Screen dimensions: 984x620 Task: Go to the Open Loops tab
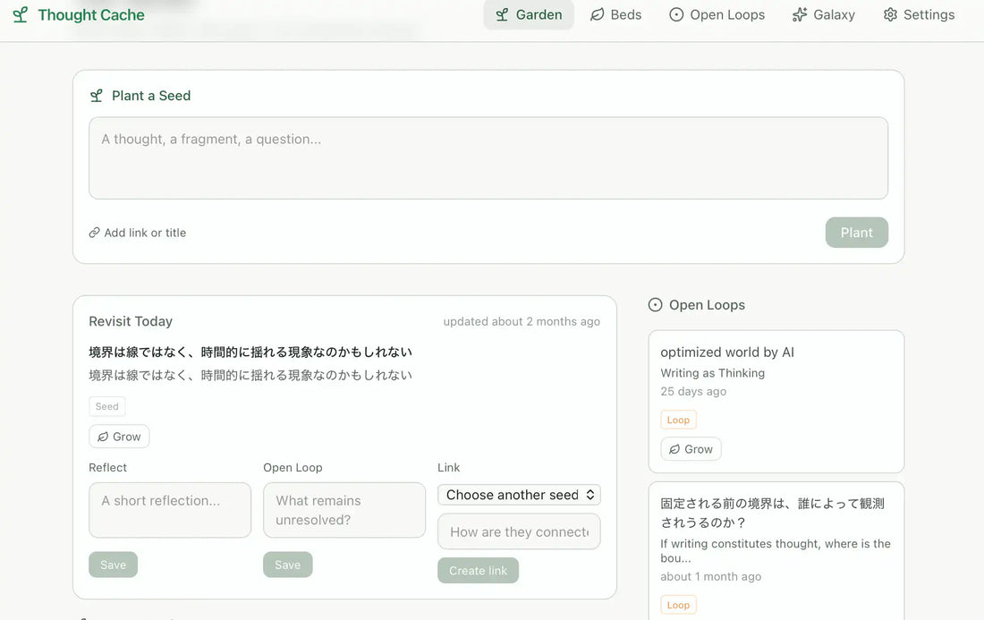(x=717, y=14)
